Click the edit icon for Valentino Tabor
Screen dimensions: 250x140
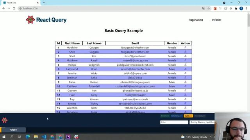pyautogui.click(x=186, y=108)
